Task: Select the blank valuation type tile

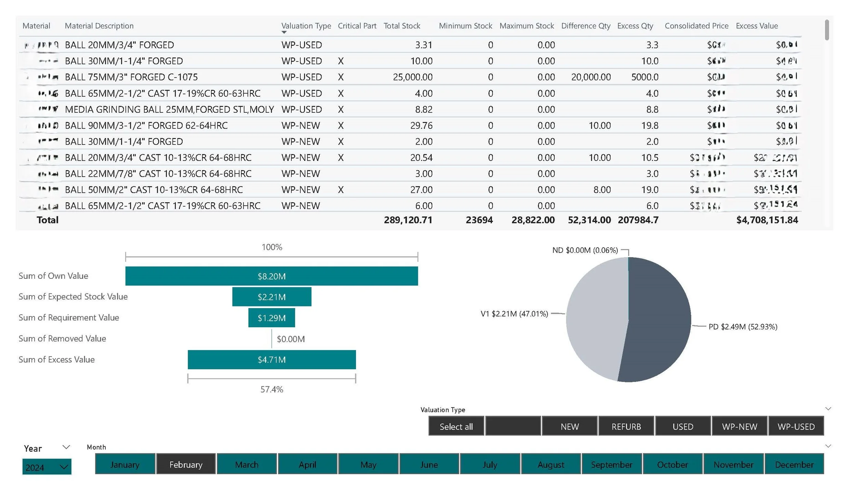Action: (x=513, y=426)
